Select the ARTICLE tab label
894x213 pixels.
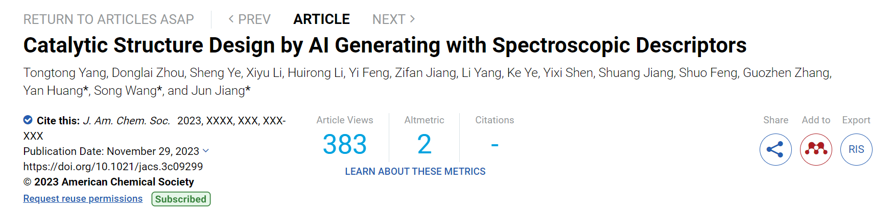coord(321,19)
